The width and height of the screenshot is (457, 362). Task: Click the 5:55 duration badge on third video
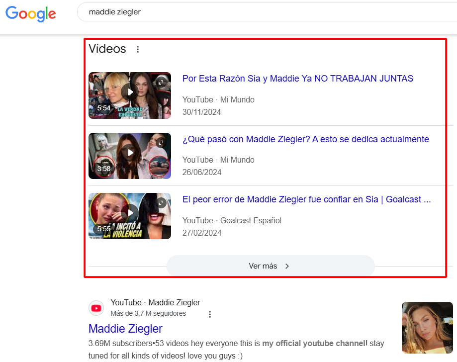(104, 229)
